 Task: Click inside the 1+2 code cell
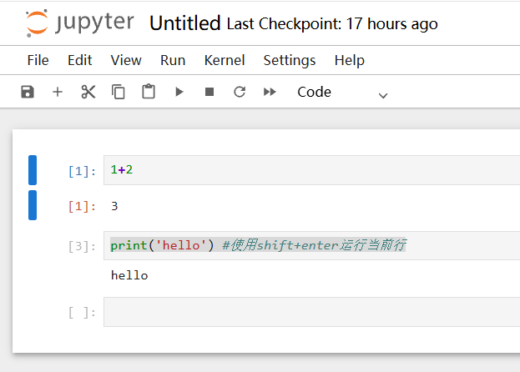311,170
